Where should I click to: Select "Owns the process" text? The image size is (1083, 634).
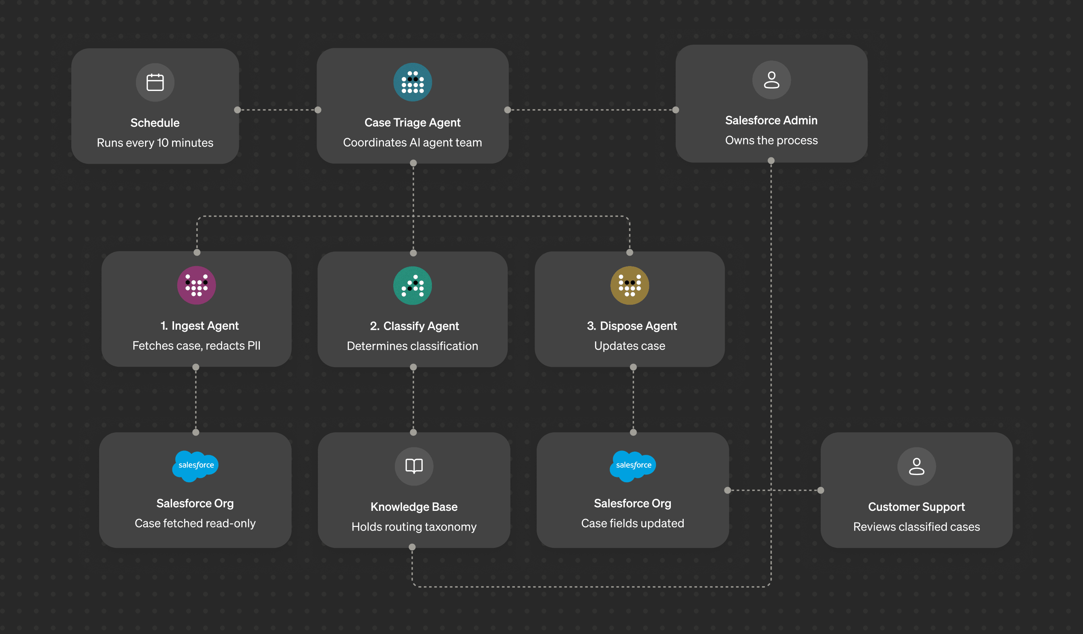[772, 140]
